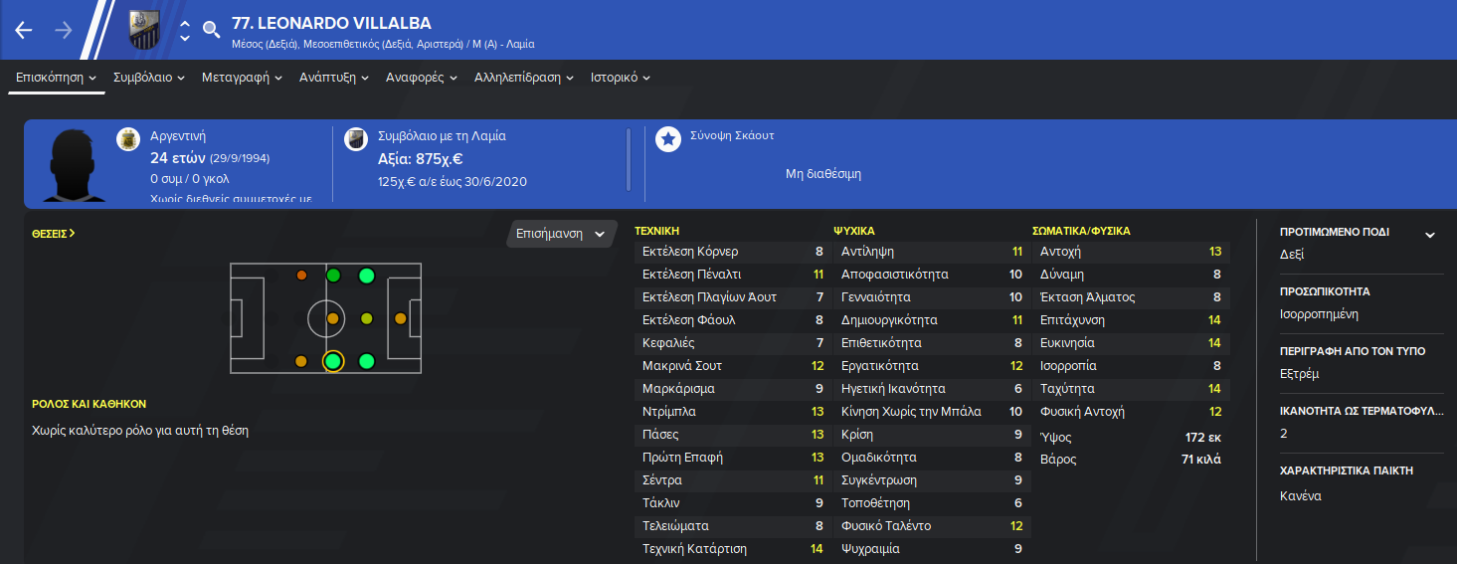Open the Ανάπτυξη dropdown menu

click(334, 77)
